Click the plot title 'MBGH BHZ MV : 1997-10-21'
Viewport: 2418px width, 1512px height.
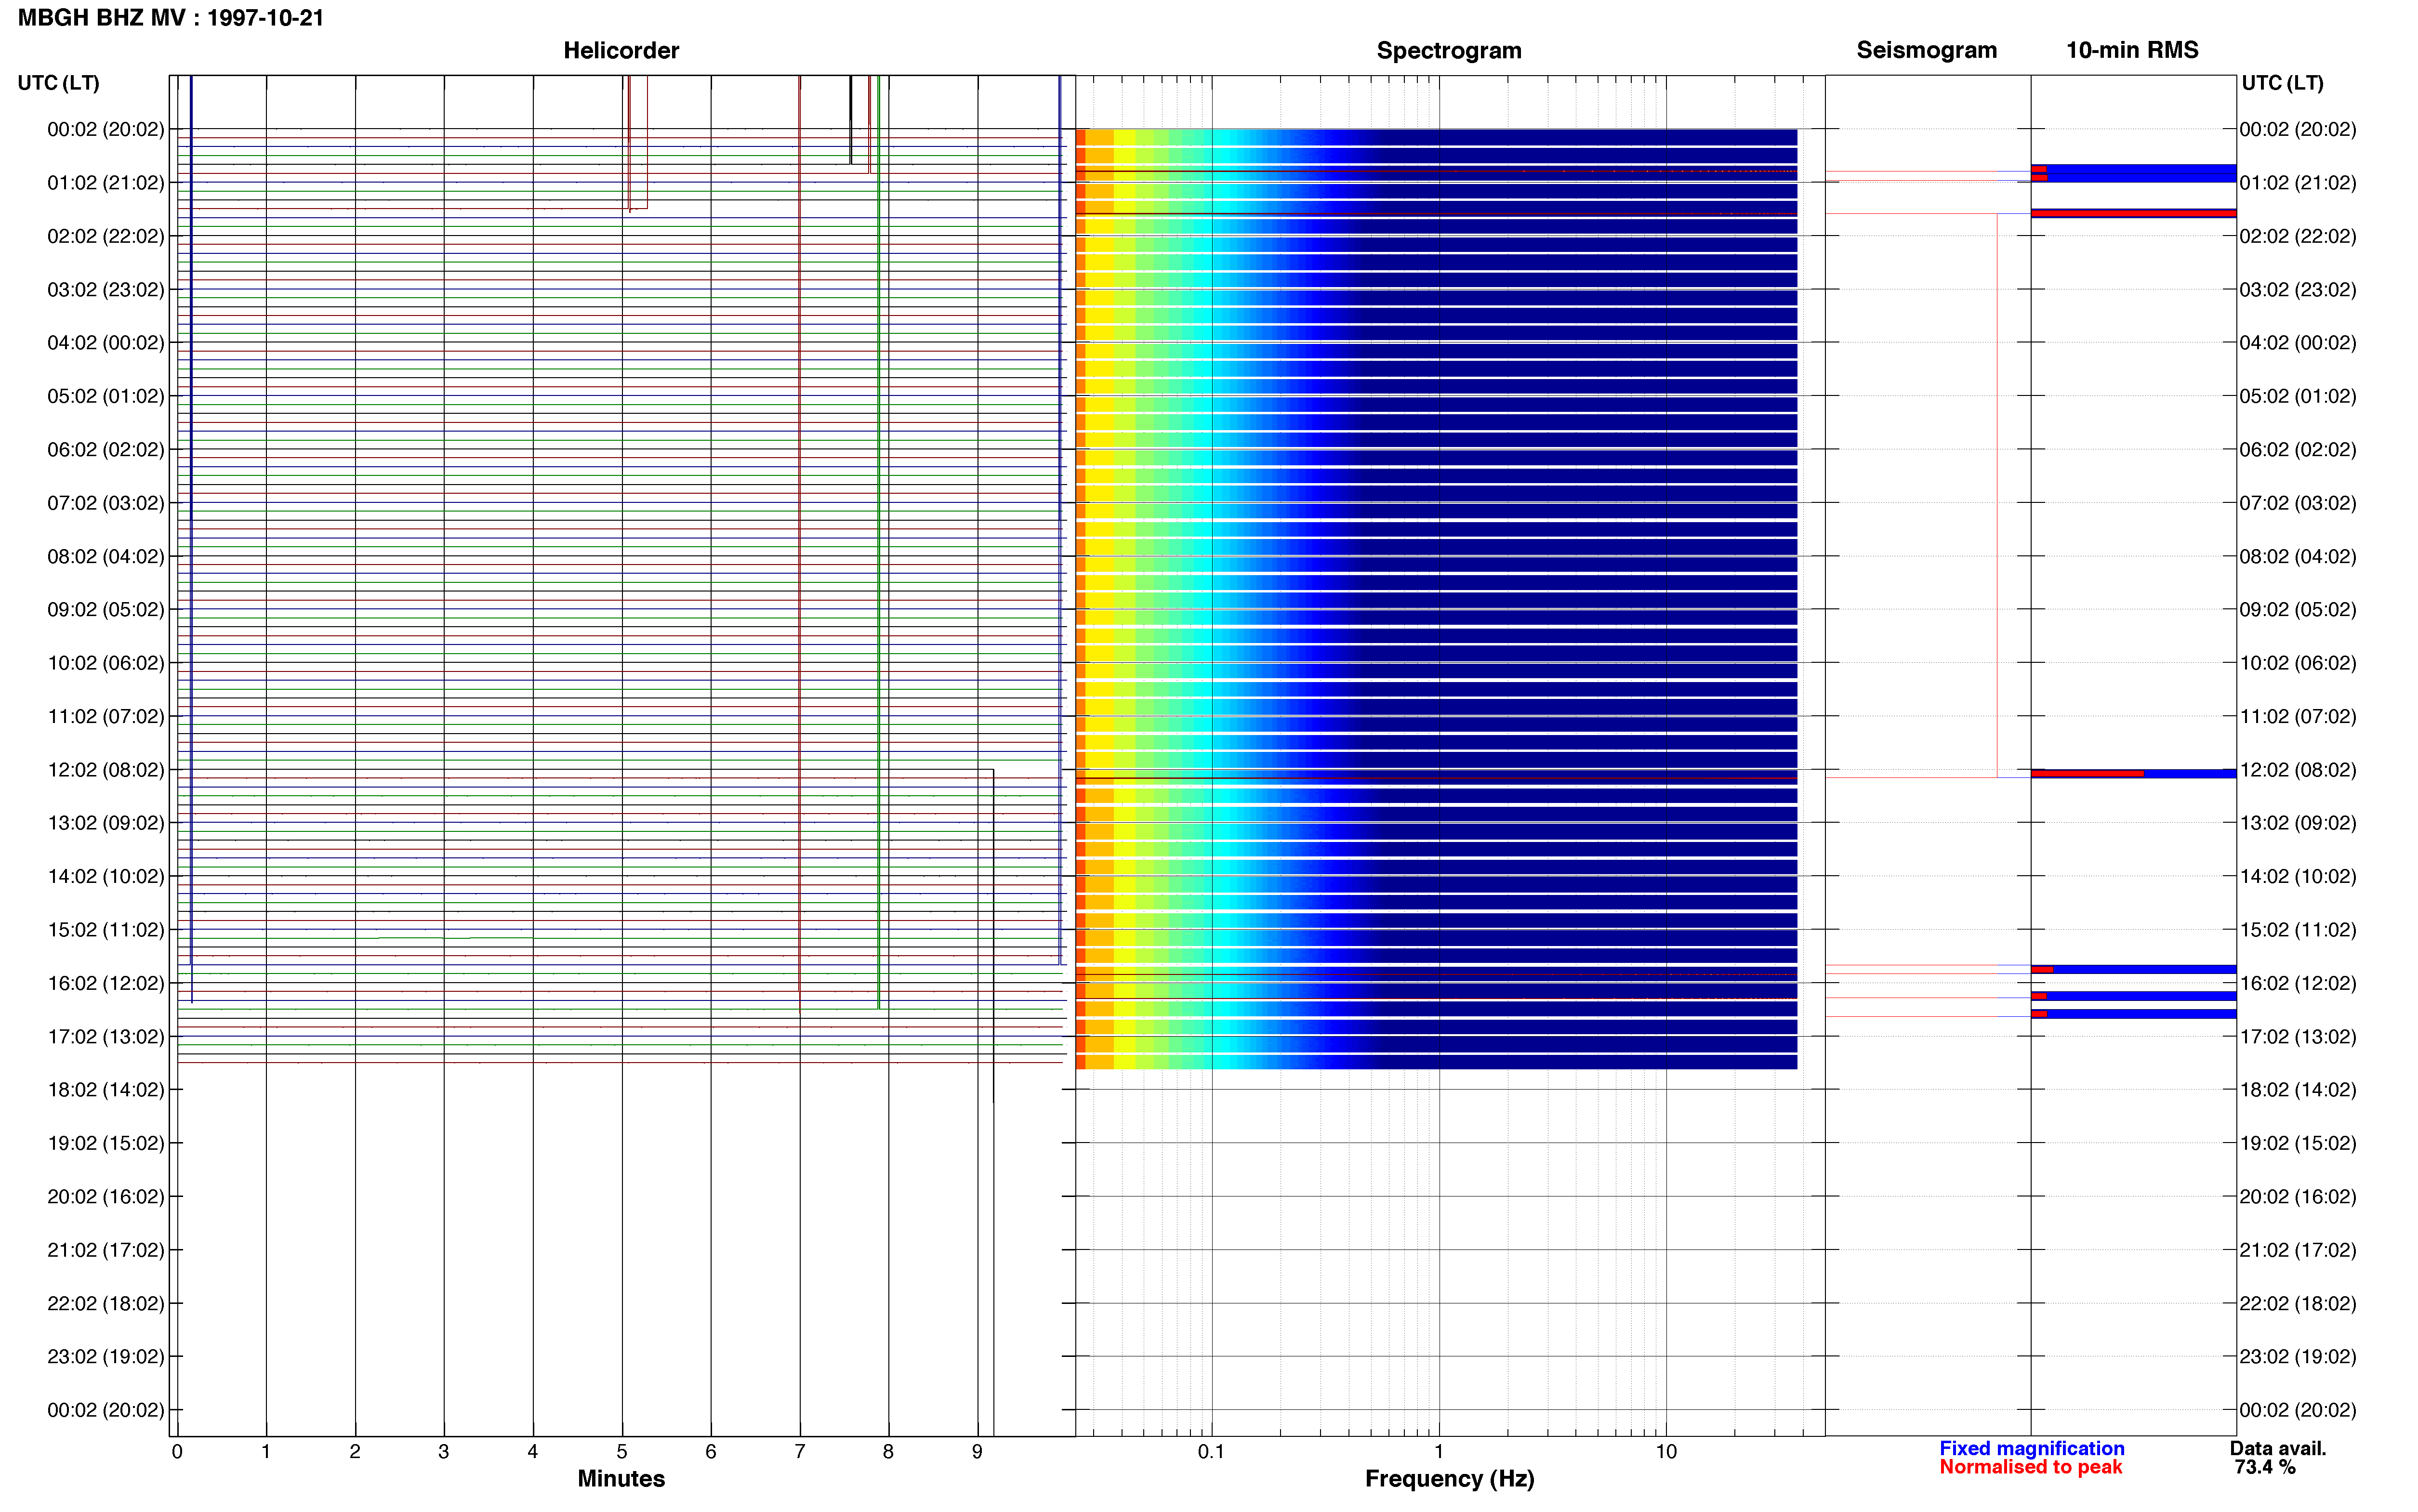coord(171,18)
